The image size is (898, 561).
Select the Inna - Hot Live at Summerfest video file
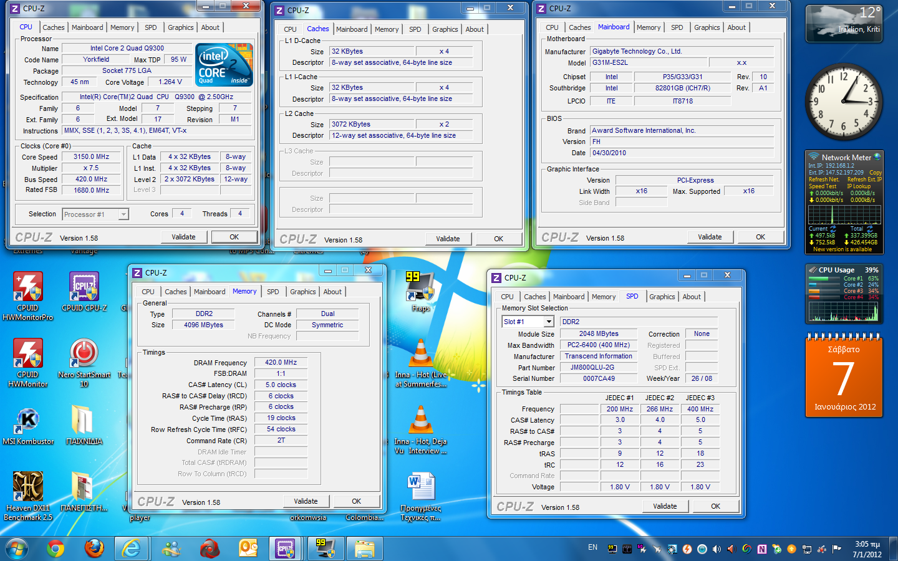[421, 363]
